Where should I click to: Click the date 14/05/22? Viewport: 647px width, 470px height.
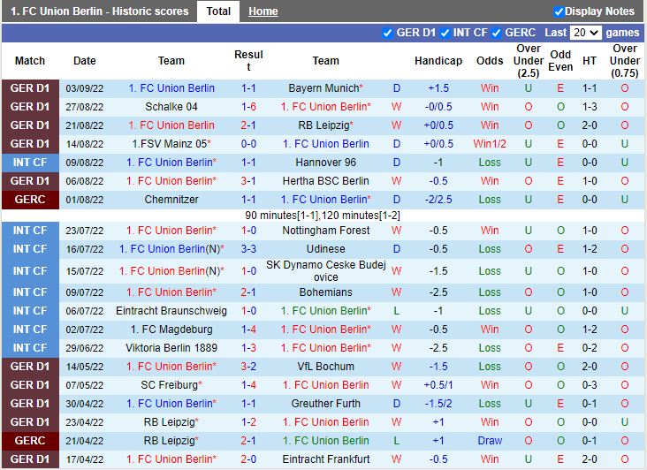(x=85, y=367)
